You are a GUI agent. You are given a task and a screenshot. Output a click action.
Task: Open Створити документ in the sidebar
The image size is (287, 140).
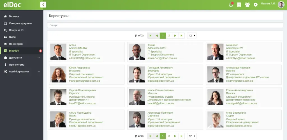coord(20,23)
